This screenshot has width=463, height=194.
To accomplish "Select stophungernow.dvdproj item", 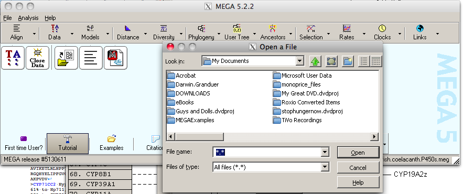I will [308, 111].
